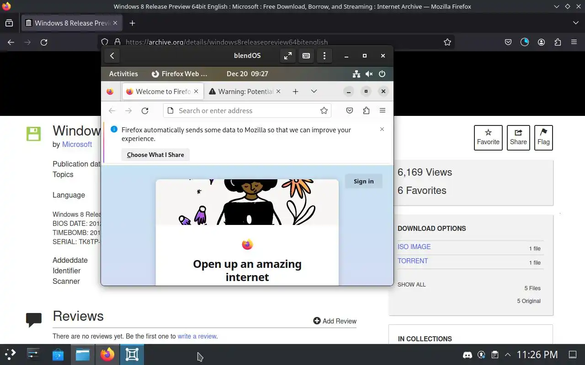Click the list all tabs icon in host Firefox
Viewport: 585px width, 365px height.
(x=575, y=23)
